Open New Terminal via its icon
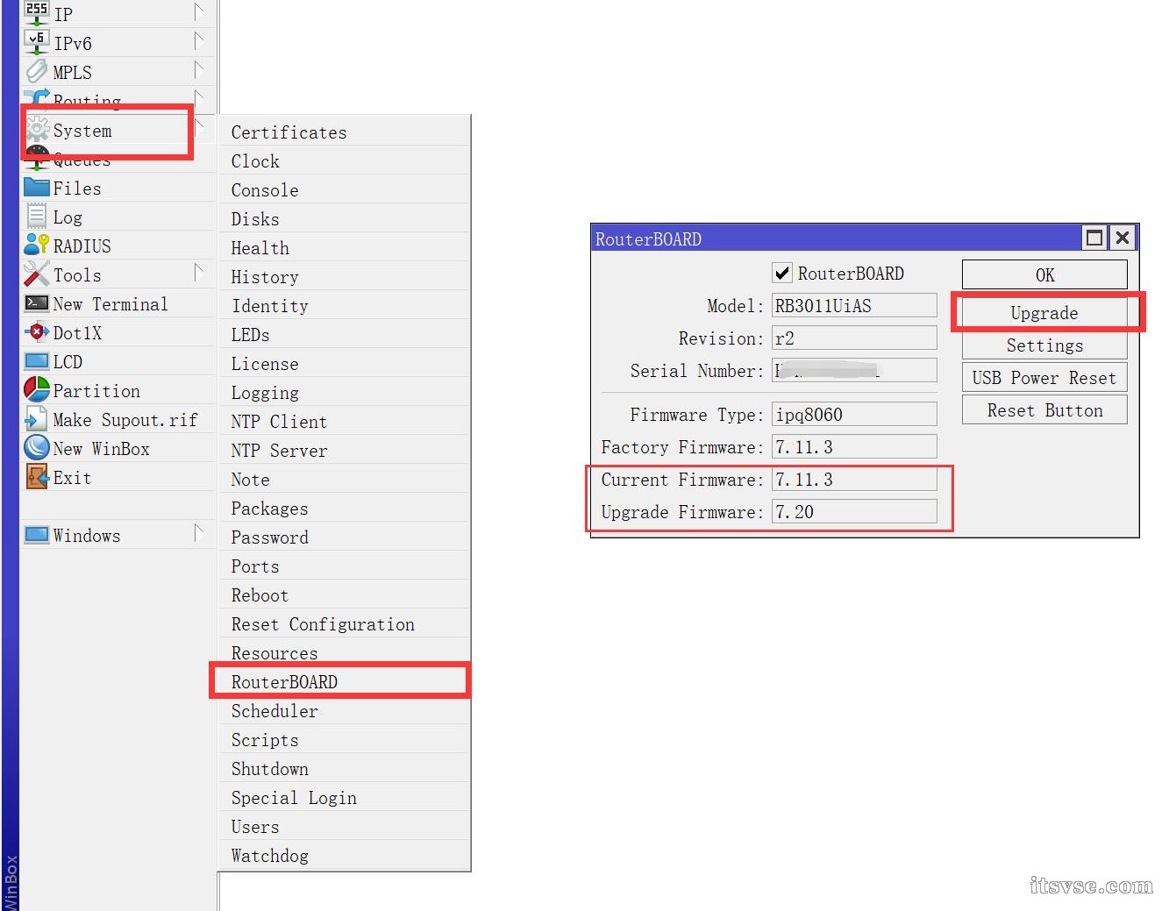1162x911 pixels. 37,303
